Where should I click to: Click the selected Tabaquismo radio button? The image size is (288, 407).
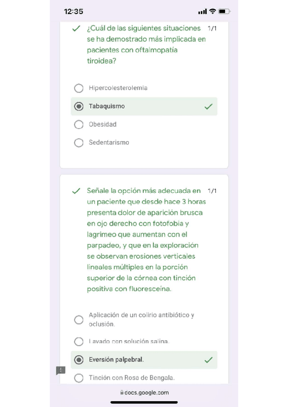click(79, 106)
